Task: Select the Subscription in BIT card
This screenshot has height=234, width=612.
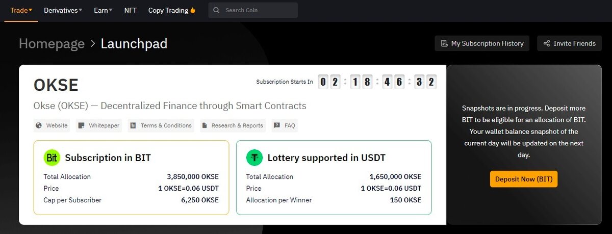Action: [131, 177]
